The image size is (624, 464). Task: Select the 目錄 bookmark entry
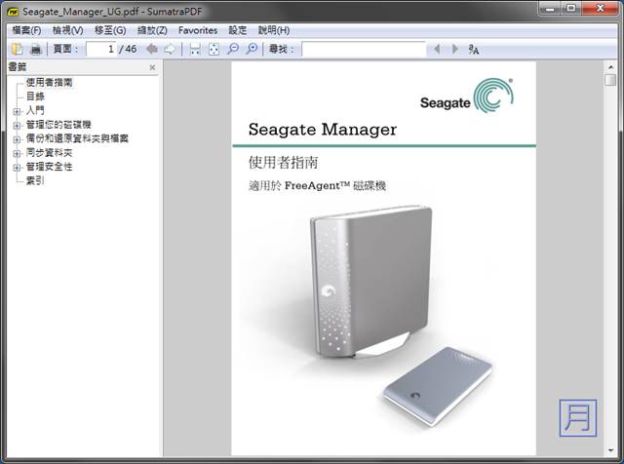coord(35,97)
